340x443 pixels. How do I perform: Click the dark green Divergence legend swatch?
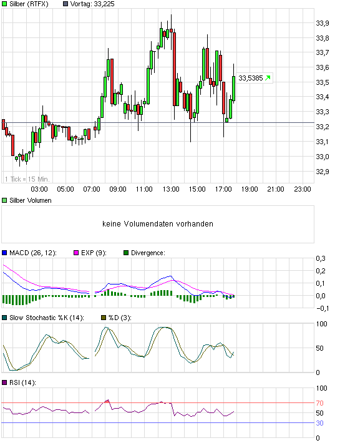[x=126, y=253]
